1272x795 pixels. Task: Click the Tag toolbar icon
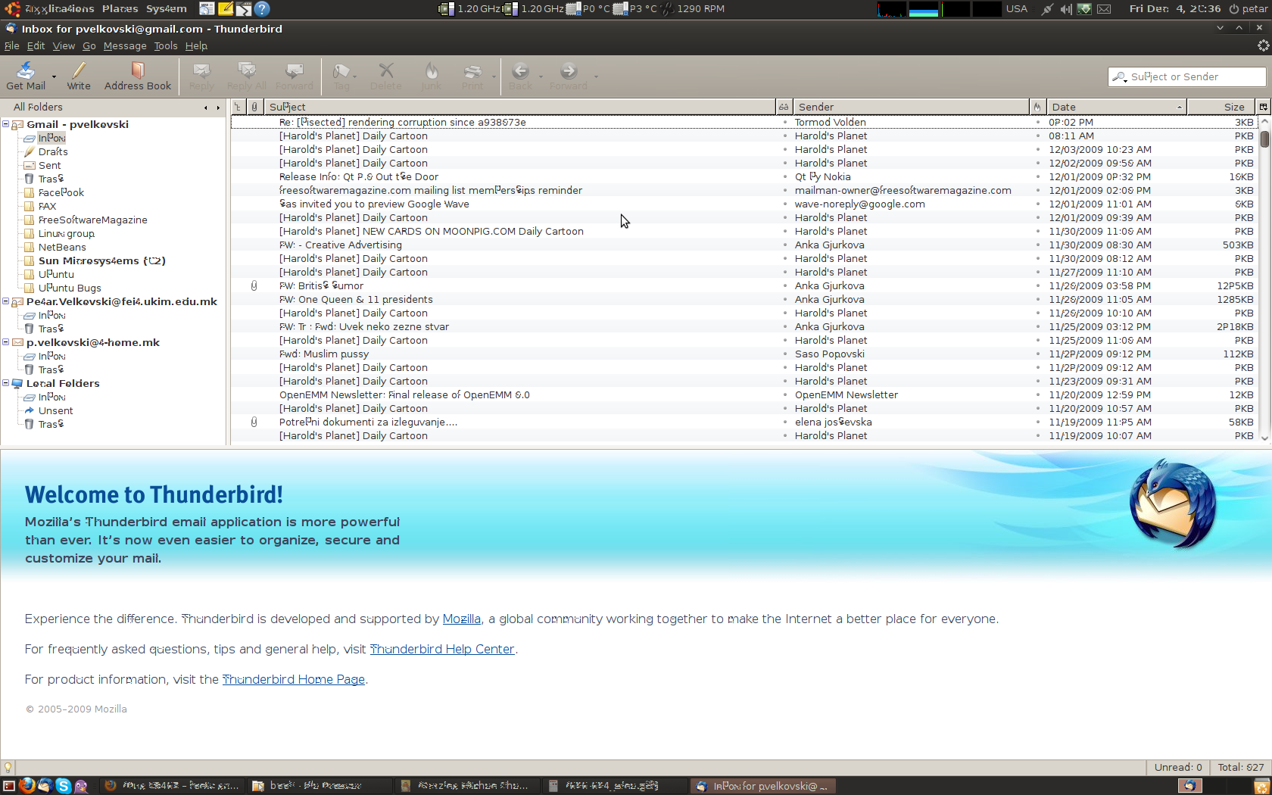341,76
